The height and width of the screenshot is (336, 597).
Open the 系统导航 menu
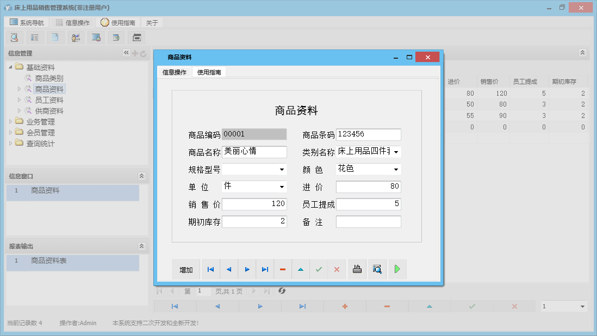point(27,23)
